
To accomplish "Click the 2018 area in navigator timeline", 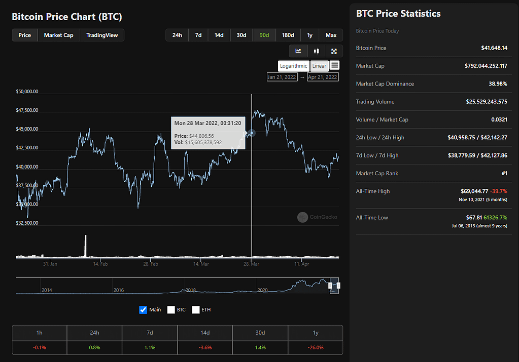I will pos(190,286).
